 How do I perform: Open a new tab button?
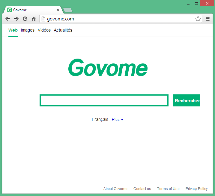pos(68,10)
